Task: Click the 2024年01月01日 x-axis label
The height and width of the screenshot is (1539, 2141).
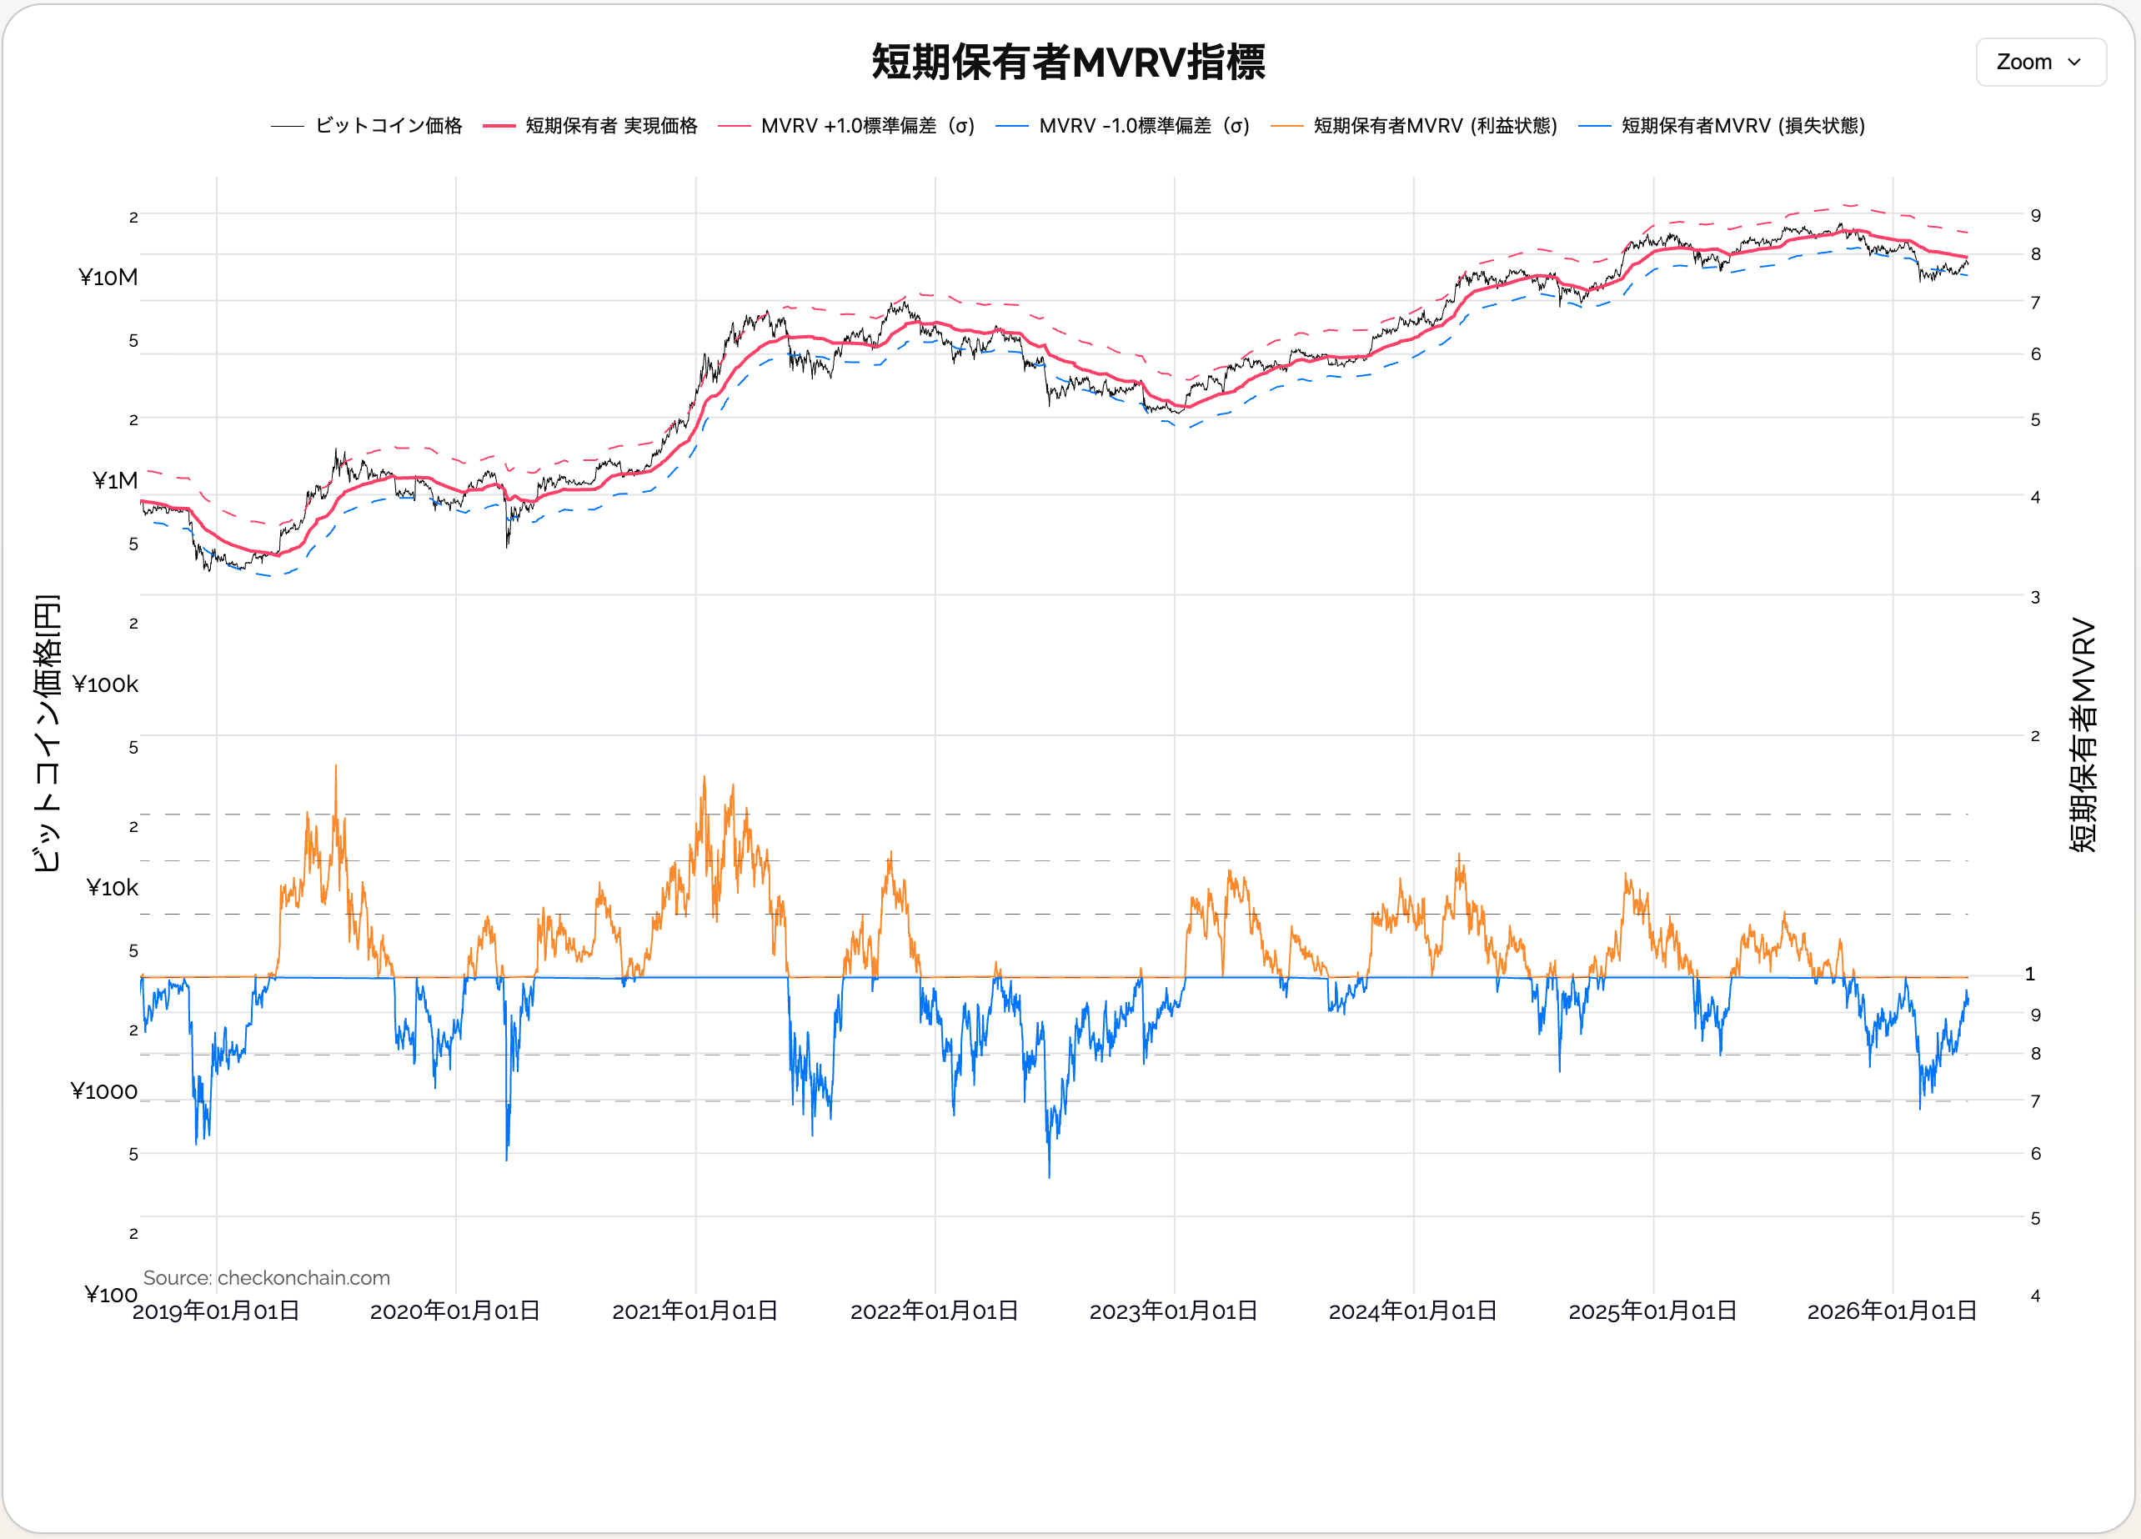Action: pos(1412,1311)
